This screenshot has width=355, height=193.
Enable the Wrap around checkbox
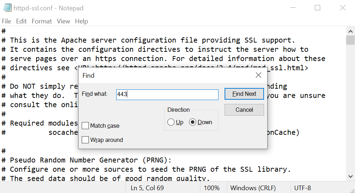(x=85, y=140)
